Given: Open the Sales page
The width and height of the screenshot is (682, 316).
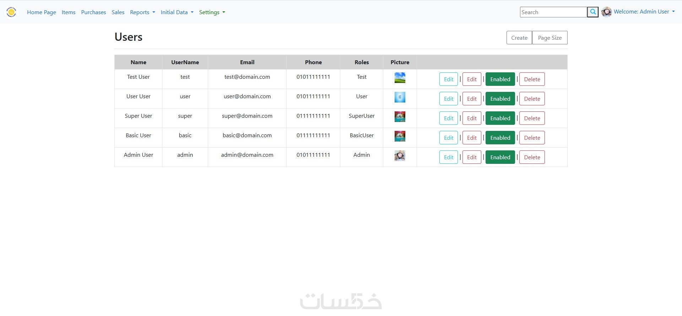Looking at the screenshot, I should pyautogui.click(x=118, y=12).
